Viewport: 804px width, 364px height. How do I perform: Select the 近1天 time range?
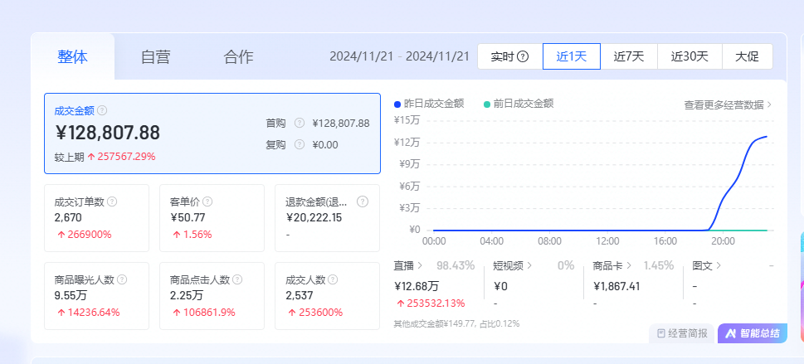[571, 56]
